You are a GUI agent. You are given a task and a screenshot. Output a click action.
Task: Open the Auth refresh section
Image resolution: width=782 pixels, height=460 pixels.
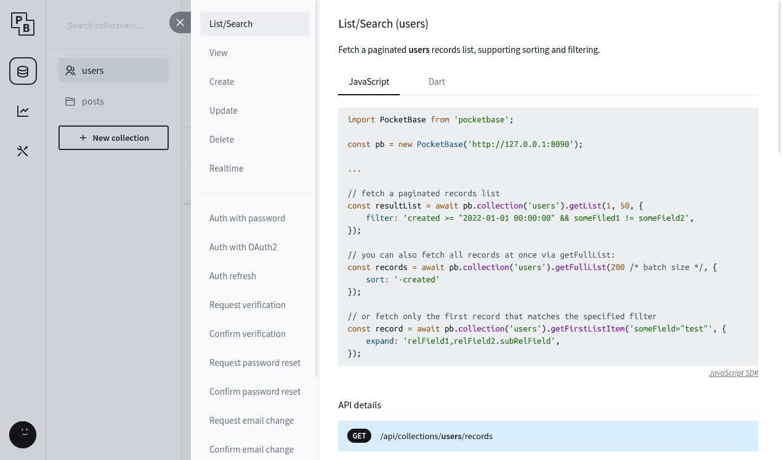[255, 276]
